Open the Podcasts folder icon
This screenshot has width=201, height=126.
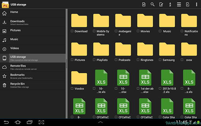[123, 49]
